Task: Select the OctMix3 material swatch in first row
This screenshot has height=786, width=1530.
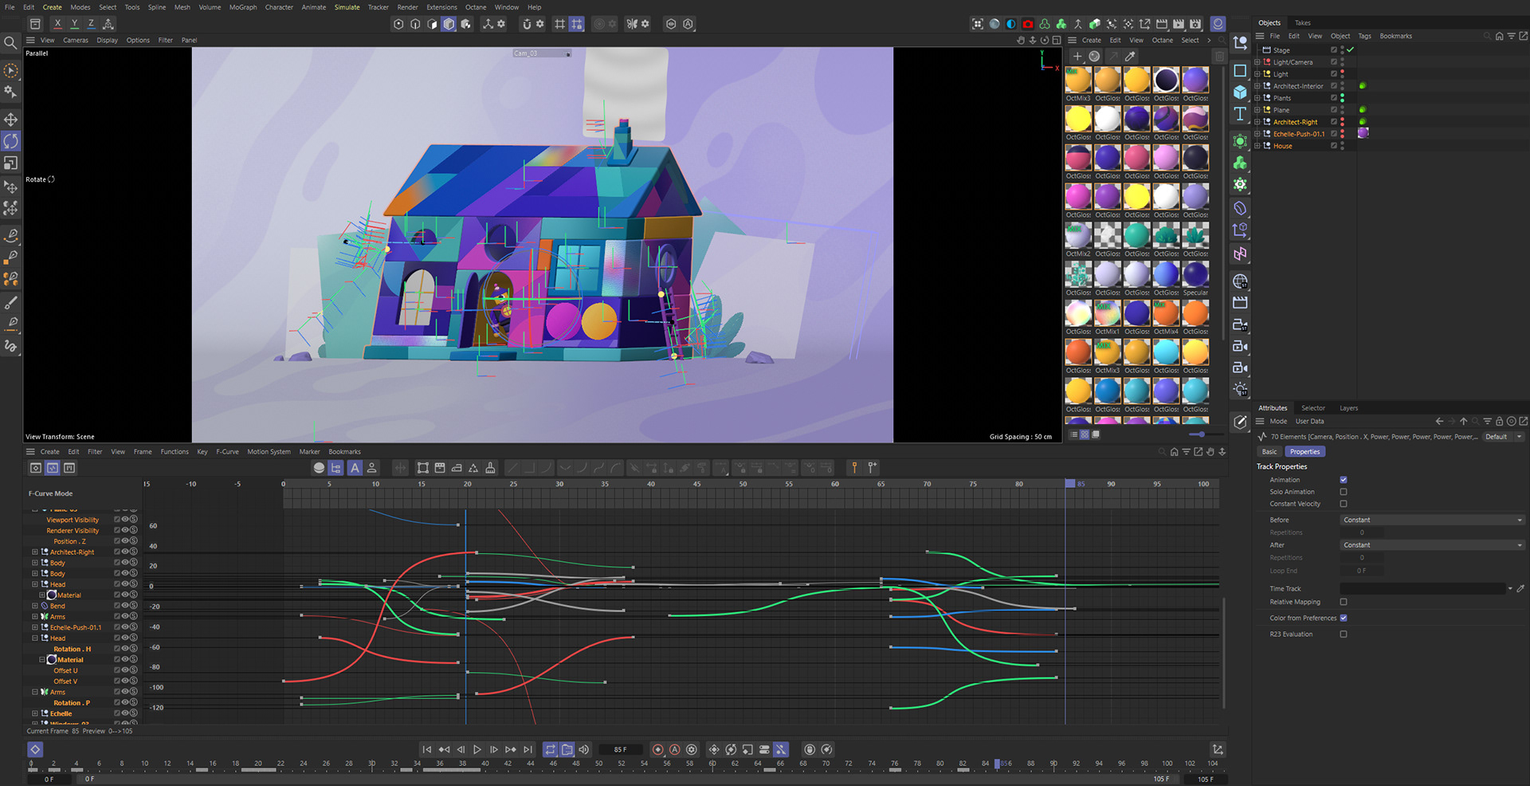Action: click(x=1077, y=84)
